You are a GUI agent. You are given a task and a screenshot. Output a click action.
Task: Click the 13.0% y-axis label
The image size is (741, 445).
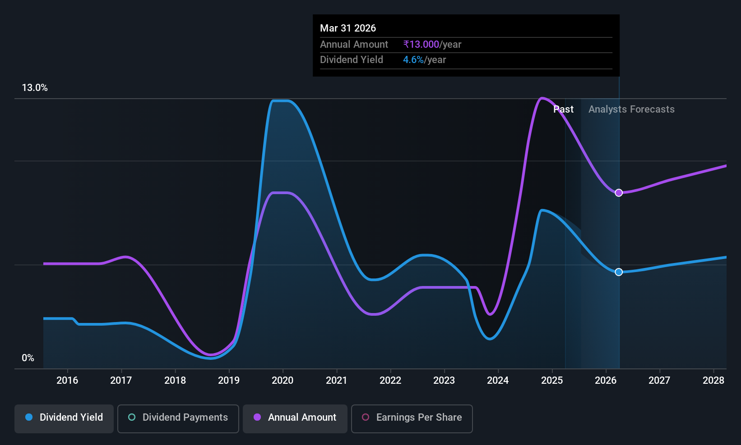point(35,88)
